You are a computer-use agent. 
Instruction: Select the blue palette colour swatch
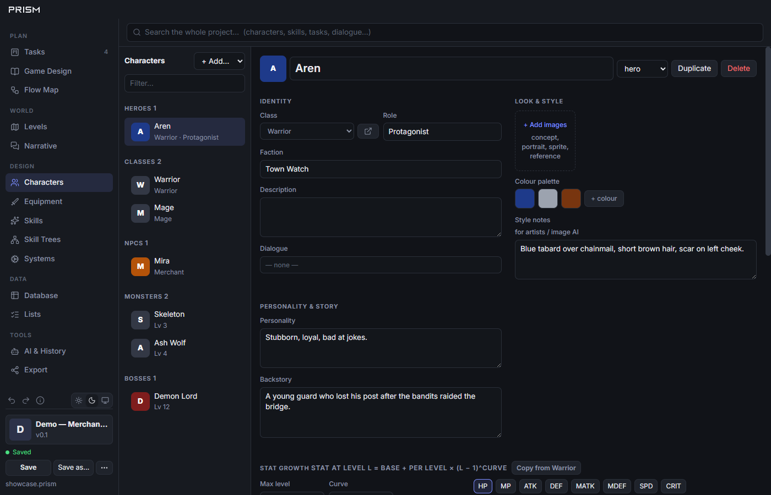point(525,199)
